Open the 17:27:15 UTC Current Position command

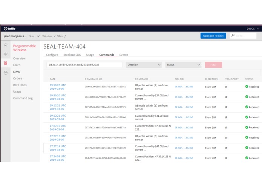tap(58, 128)
